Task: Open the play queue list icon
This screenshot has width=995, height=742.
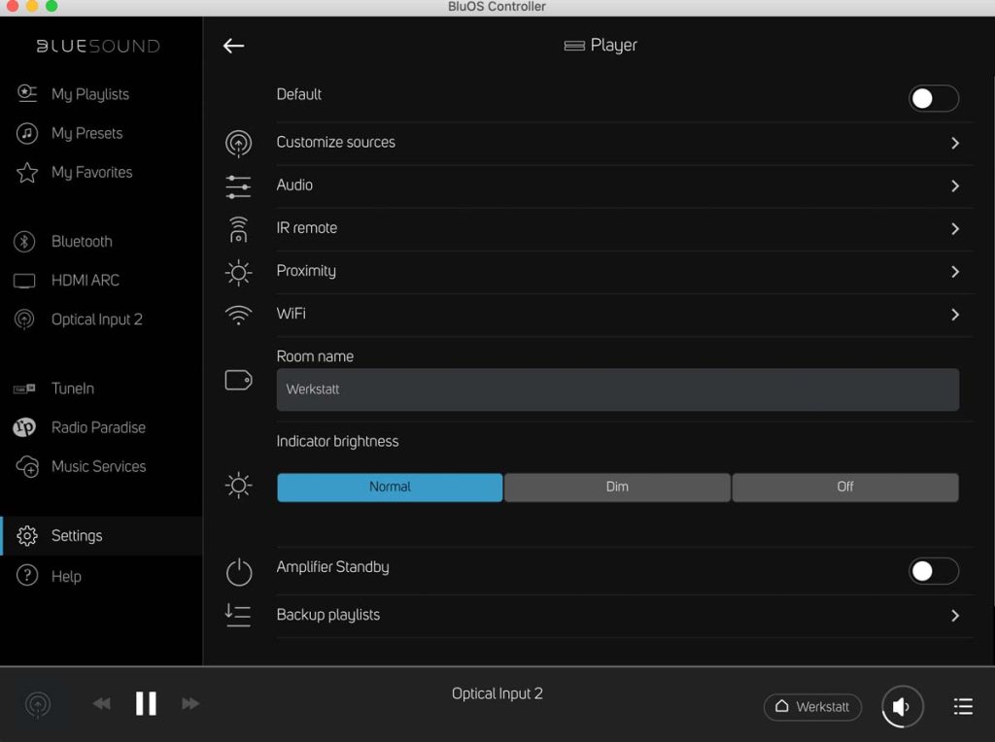Action: tap(963, 707)
